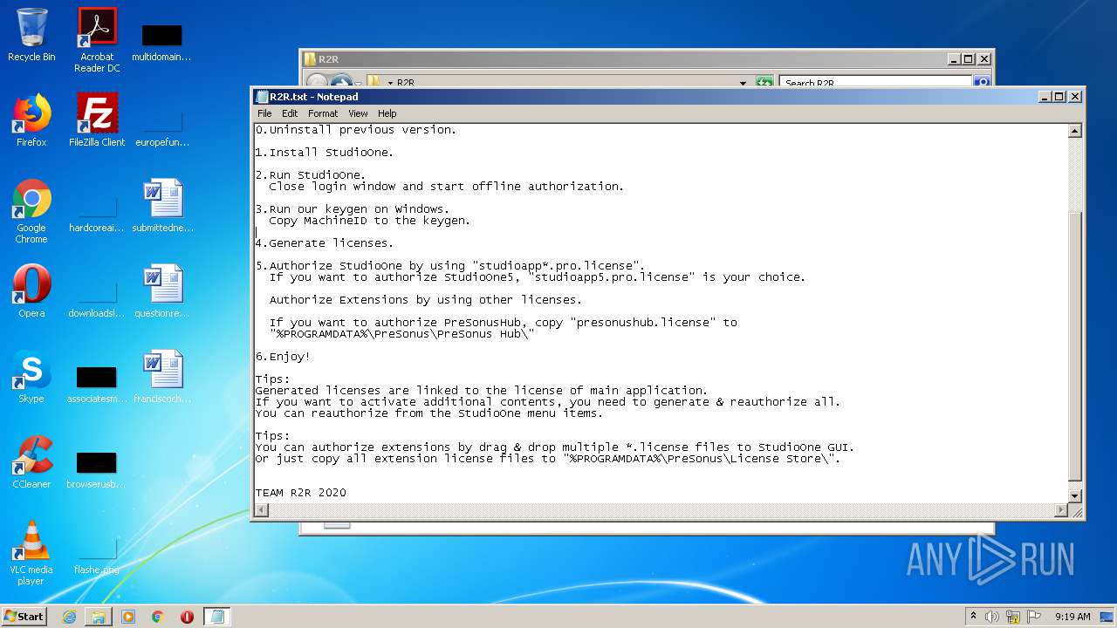Click the line '4.Generate licenses.'
Image resolution: width=1117 pixels, height=628 pixels.
(325, 243)
